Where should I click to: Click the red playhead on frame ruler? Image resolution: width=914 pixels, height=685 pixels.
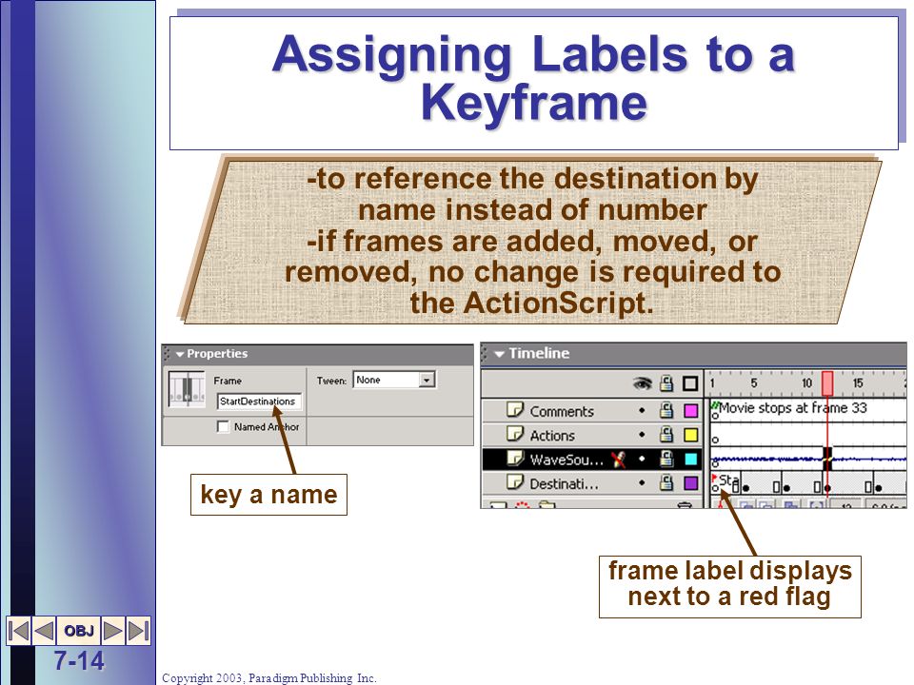[827, 383]
